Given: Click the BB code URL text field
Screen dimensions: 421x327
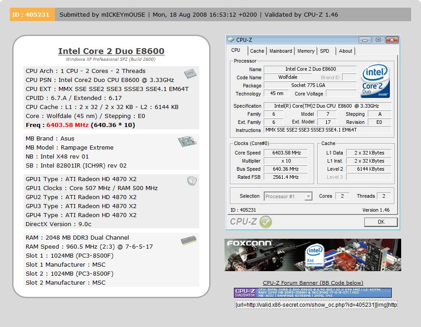Looking at the screenshot, I should (x=316, y=305).
